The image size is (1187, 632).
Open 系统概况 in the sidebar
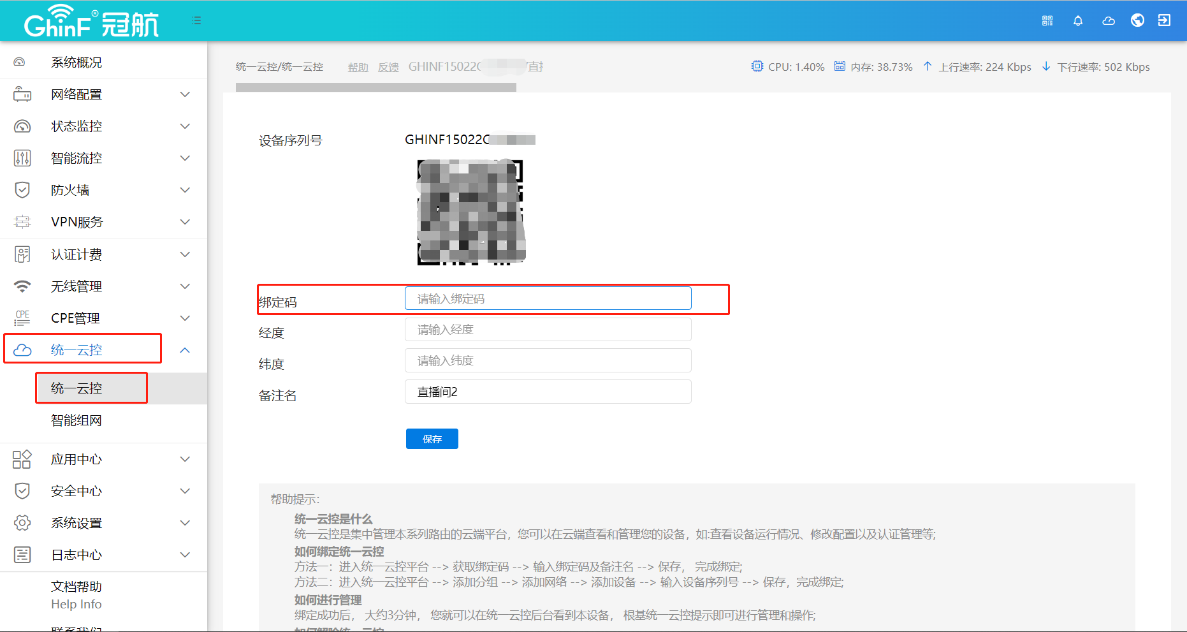coord(76,62)
